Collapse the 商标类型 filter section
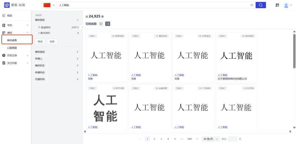The image size is (296, 144). pos(77,20)
